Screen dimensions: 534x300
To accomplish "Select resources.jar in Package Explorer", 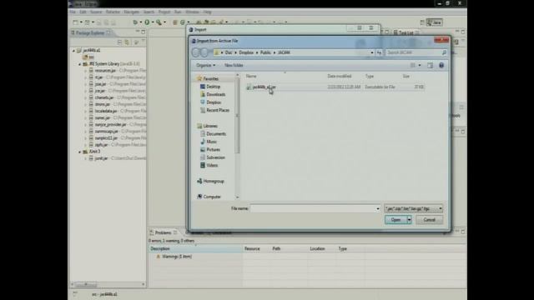I will coord(105,71).
